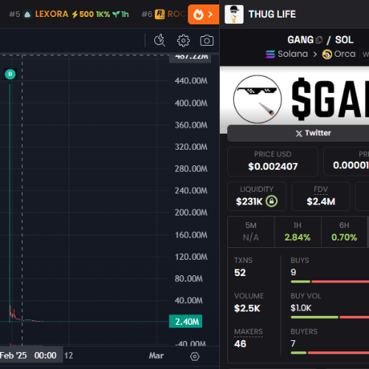Click the liquidity lock icon
This screenshot has width=369, height=369.
tap(272, 201)
